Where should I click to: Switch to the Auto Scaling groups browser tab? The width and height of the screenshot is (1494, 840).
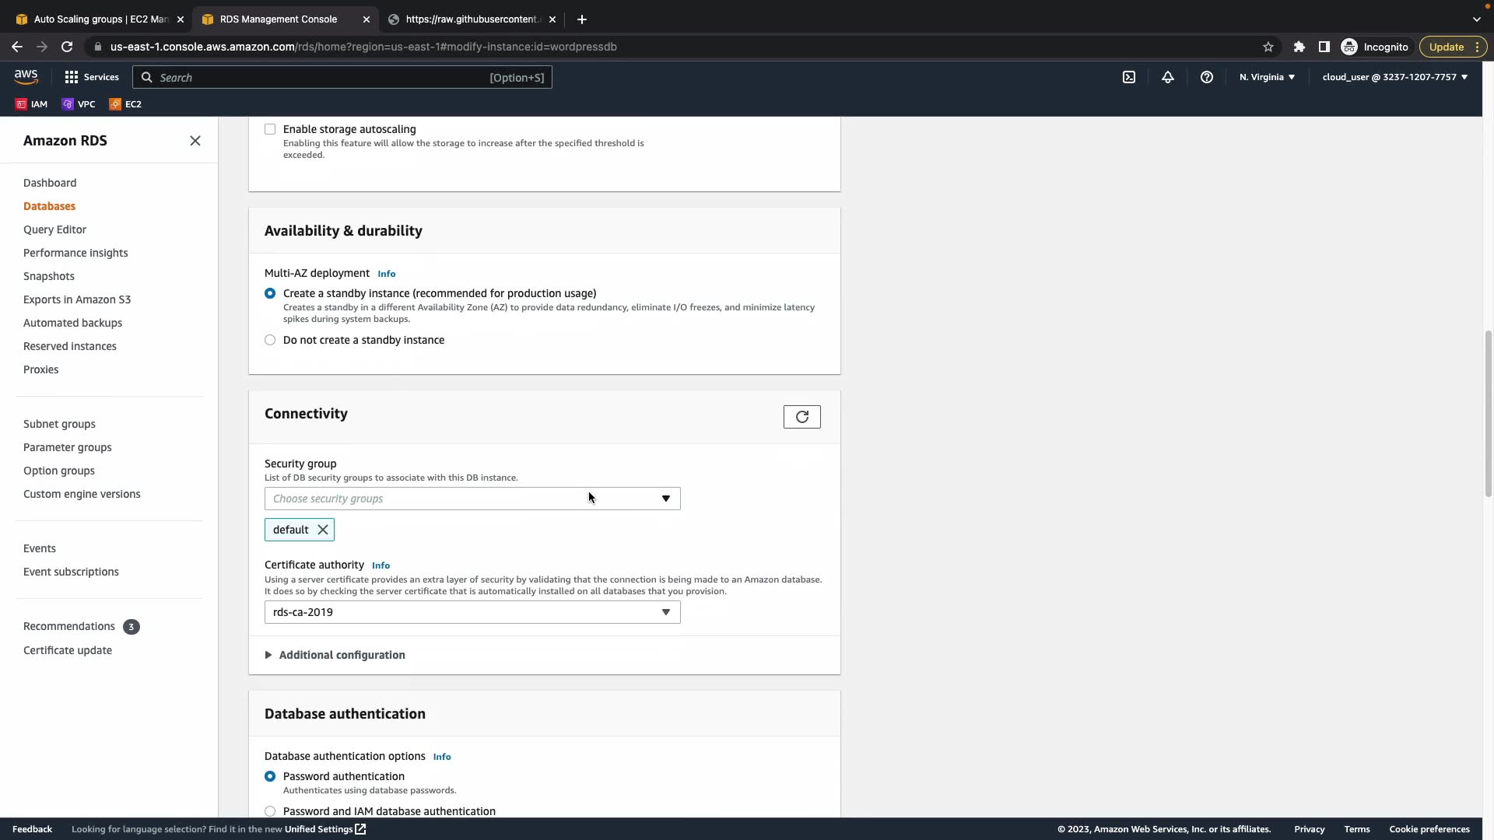(x=100, y=19)
